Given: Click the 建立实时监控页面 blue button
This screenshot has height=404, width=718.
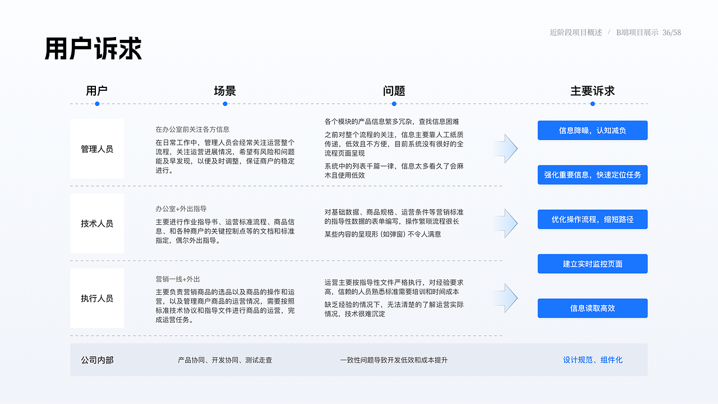Looking at the screenshot, I should (x=592, y=263).
